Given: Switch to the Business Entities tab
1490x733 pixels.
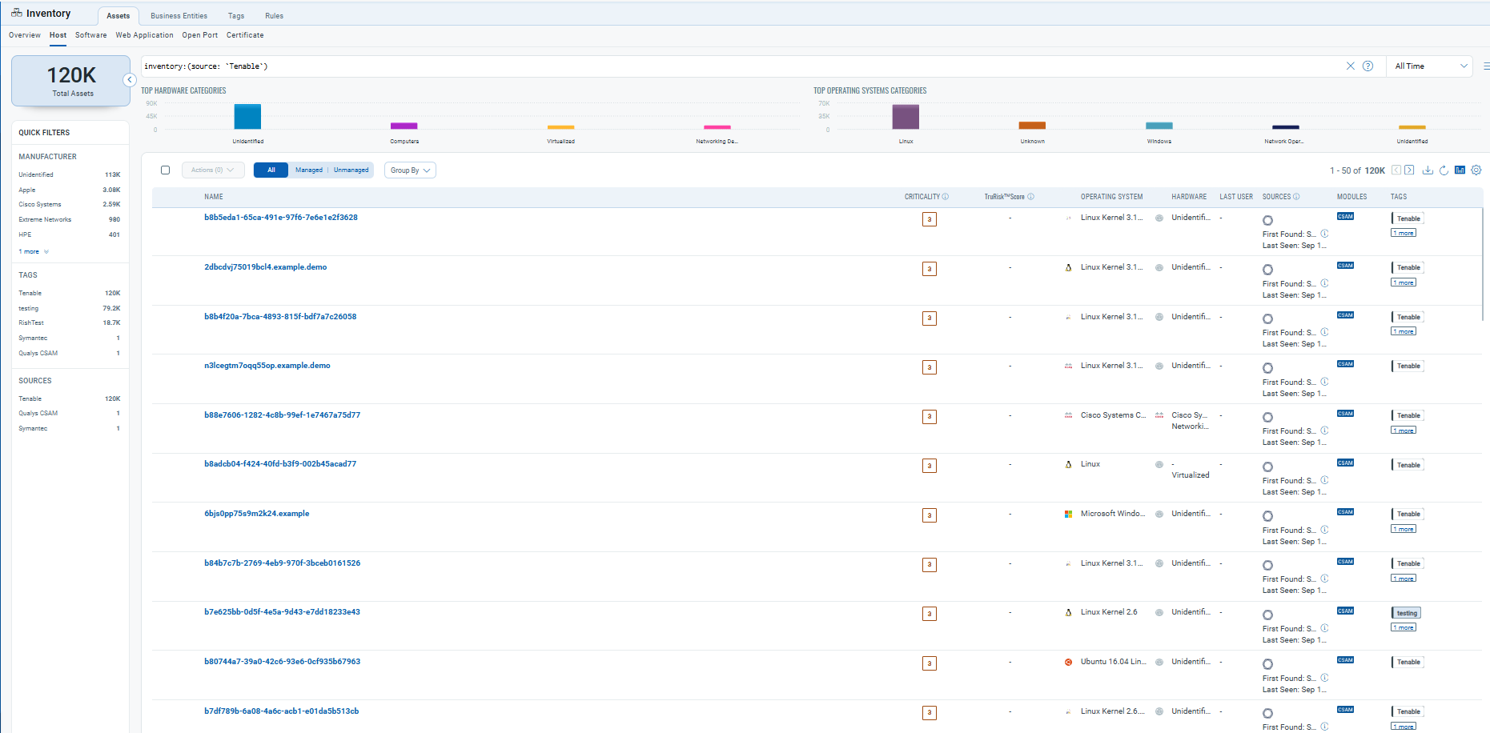Looking at the screenshot, I should (179, 16).
